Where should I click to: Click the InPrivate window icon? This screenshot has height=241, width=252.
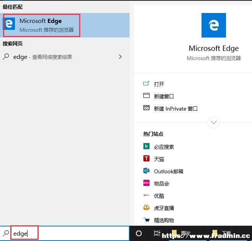tap(146, 108)
